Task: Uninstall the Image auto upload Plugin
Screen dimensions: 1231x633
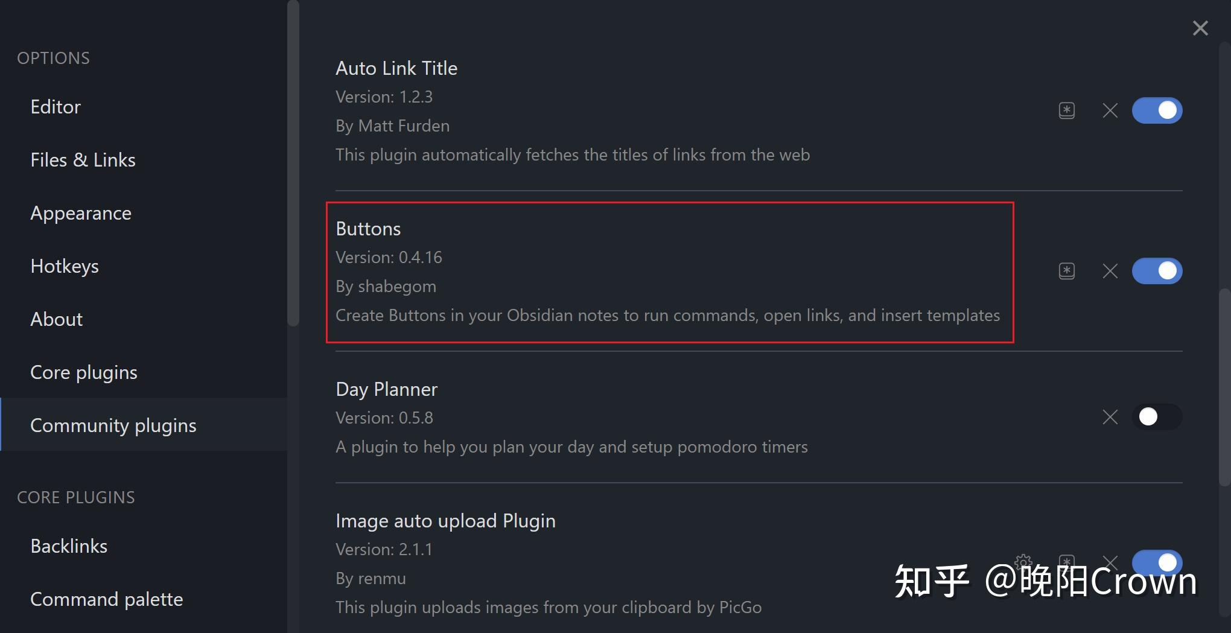Action: click(1110, 562)
